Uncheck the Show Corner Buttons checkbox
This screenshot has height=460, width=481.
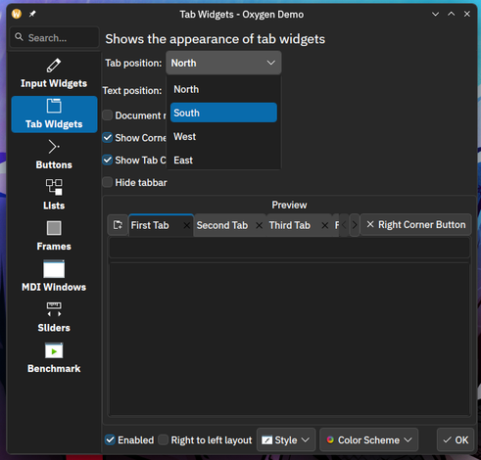click(108, 138)
